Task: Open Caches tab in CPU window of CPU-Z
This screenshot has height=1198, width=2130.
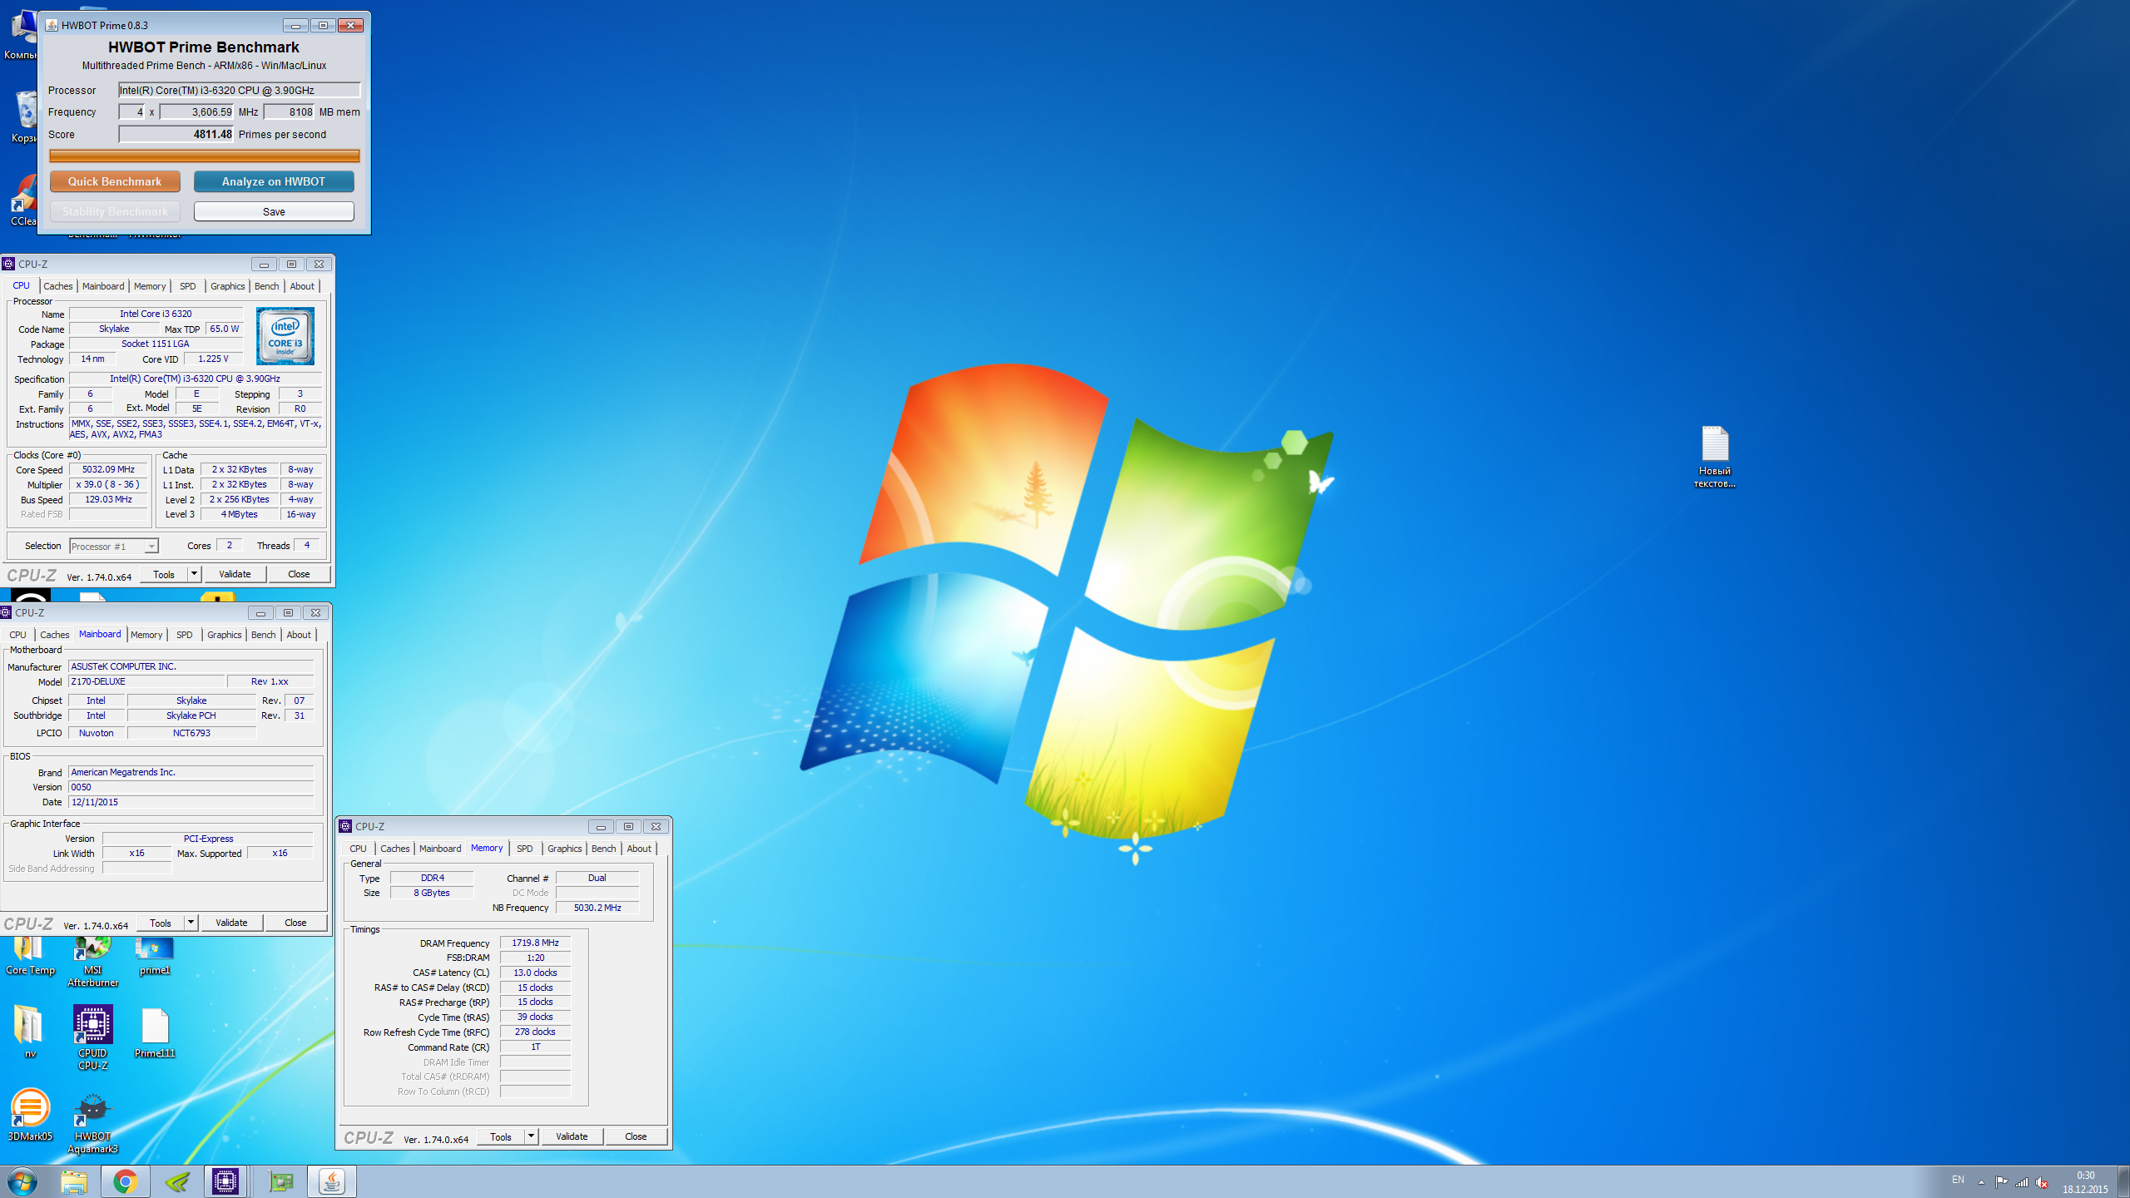Action: 57,286
